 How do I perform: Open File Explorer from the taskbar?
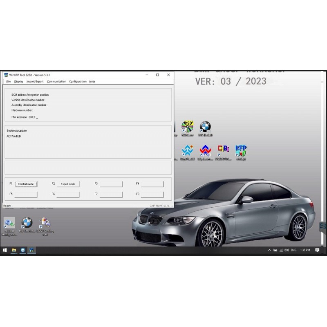coord(14,250)
